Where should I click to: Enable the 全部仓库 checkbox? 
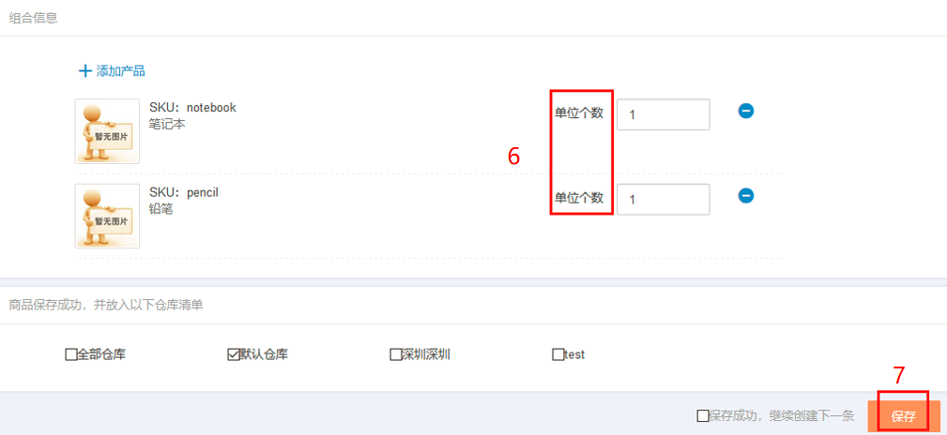(x=70, y=354)
